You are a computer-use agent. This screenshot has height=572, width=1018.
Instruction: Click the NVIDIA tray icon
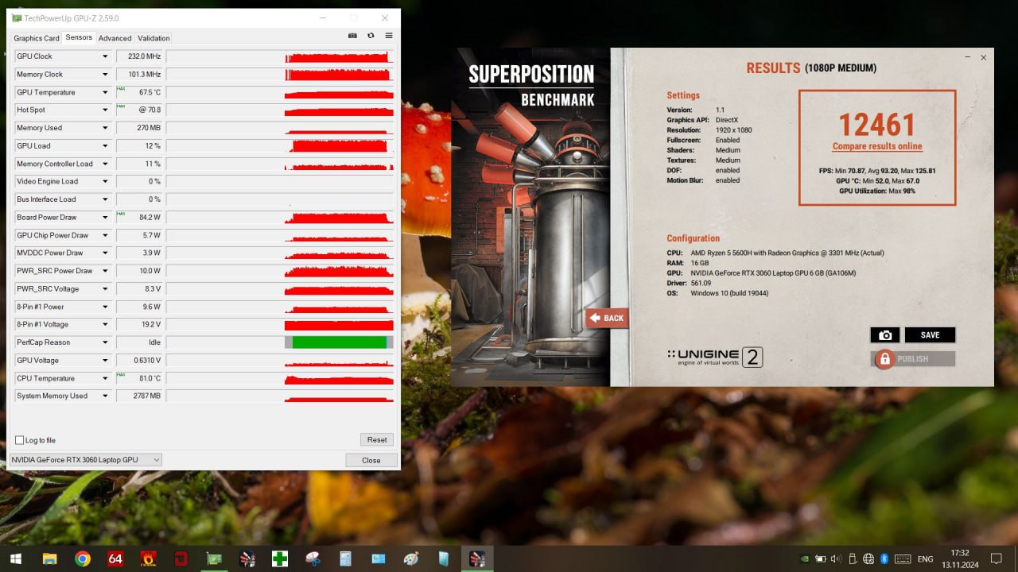[x=805, y=558]
